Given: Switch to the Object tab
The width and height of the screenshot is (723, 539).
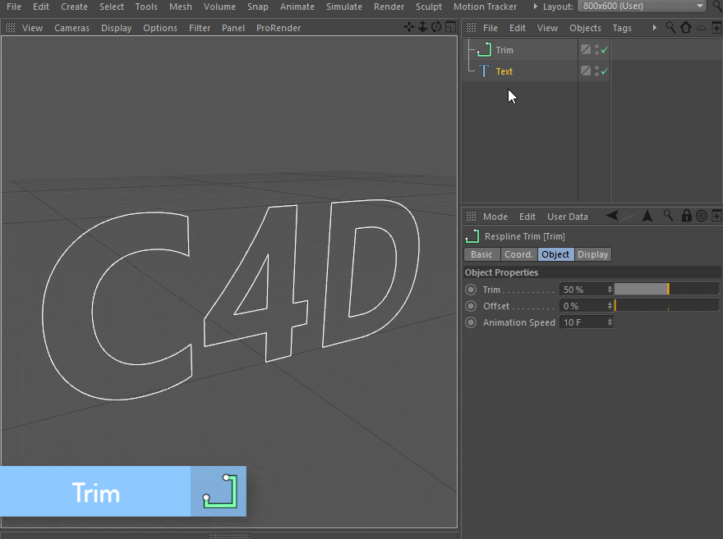Looking at the screenshot, I should pos(555,254).
